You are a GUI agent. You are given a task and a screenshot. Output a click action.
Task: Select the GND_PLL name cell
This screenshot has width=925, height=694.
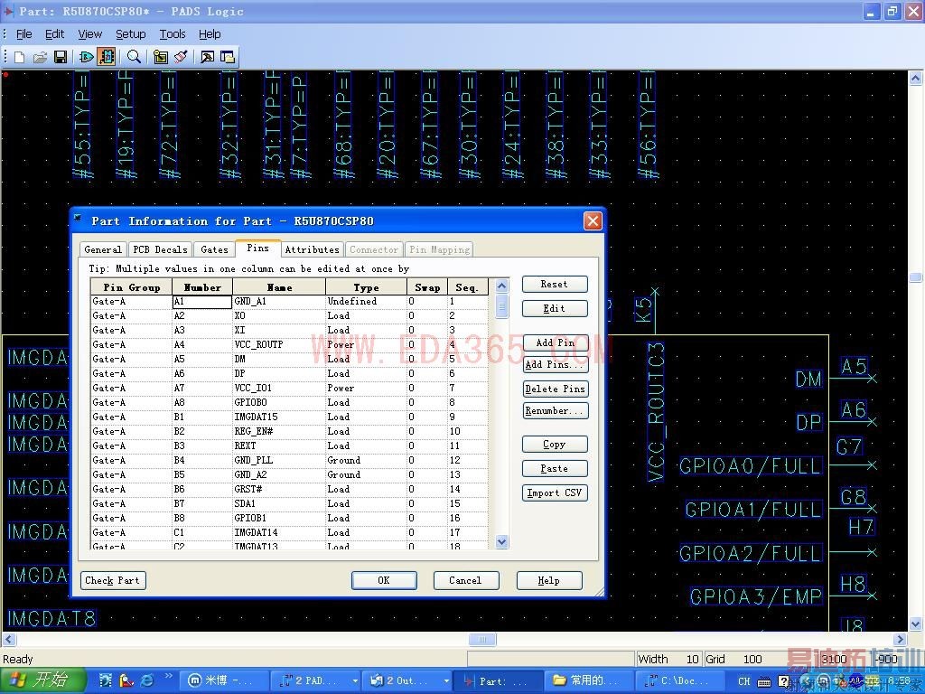tap(279, 460)
